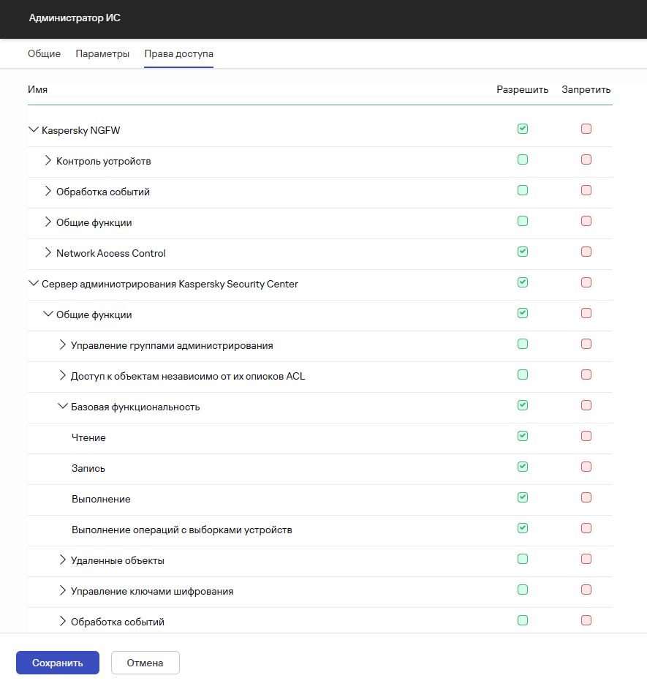Image resolution: width=647 pixels, height=689 pixels.
Task: Open the Параметры tab
Action: pos(102,53)
